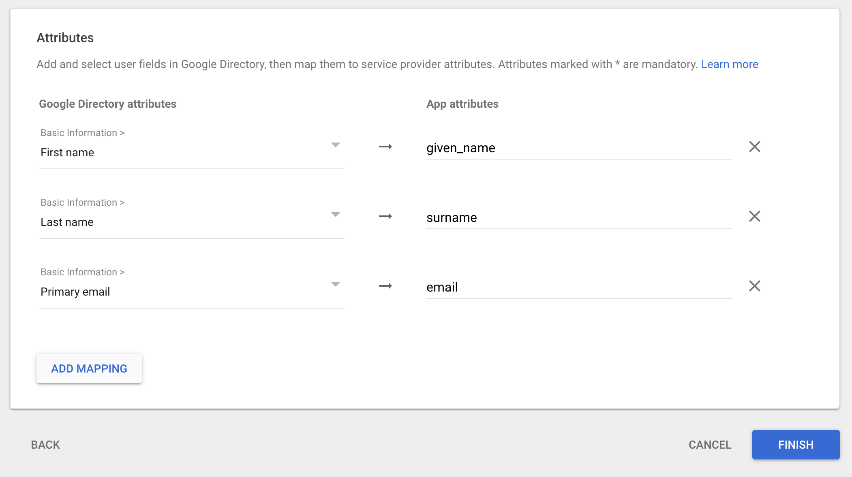Go BACK to the previous step
The image size is (852, 477).
(x=45, y=445)
